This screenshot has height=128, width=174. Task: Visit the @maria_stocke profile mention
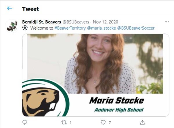101,28
